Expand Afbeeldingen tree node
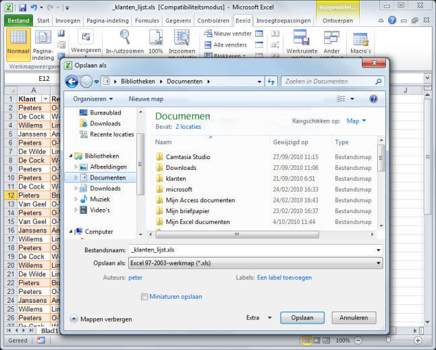Viewport: 436px width, 350px height. 76,167
